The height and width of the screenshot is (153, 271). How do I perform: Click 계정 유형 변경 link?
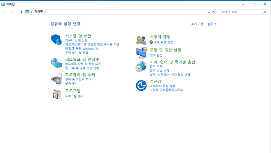(163, 42)
